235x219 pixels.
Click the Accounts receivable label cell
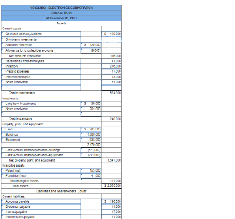[41, 45]
